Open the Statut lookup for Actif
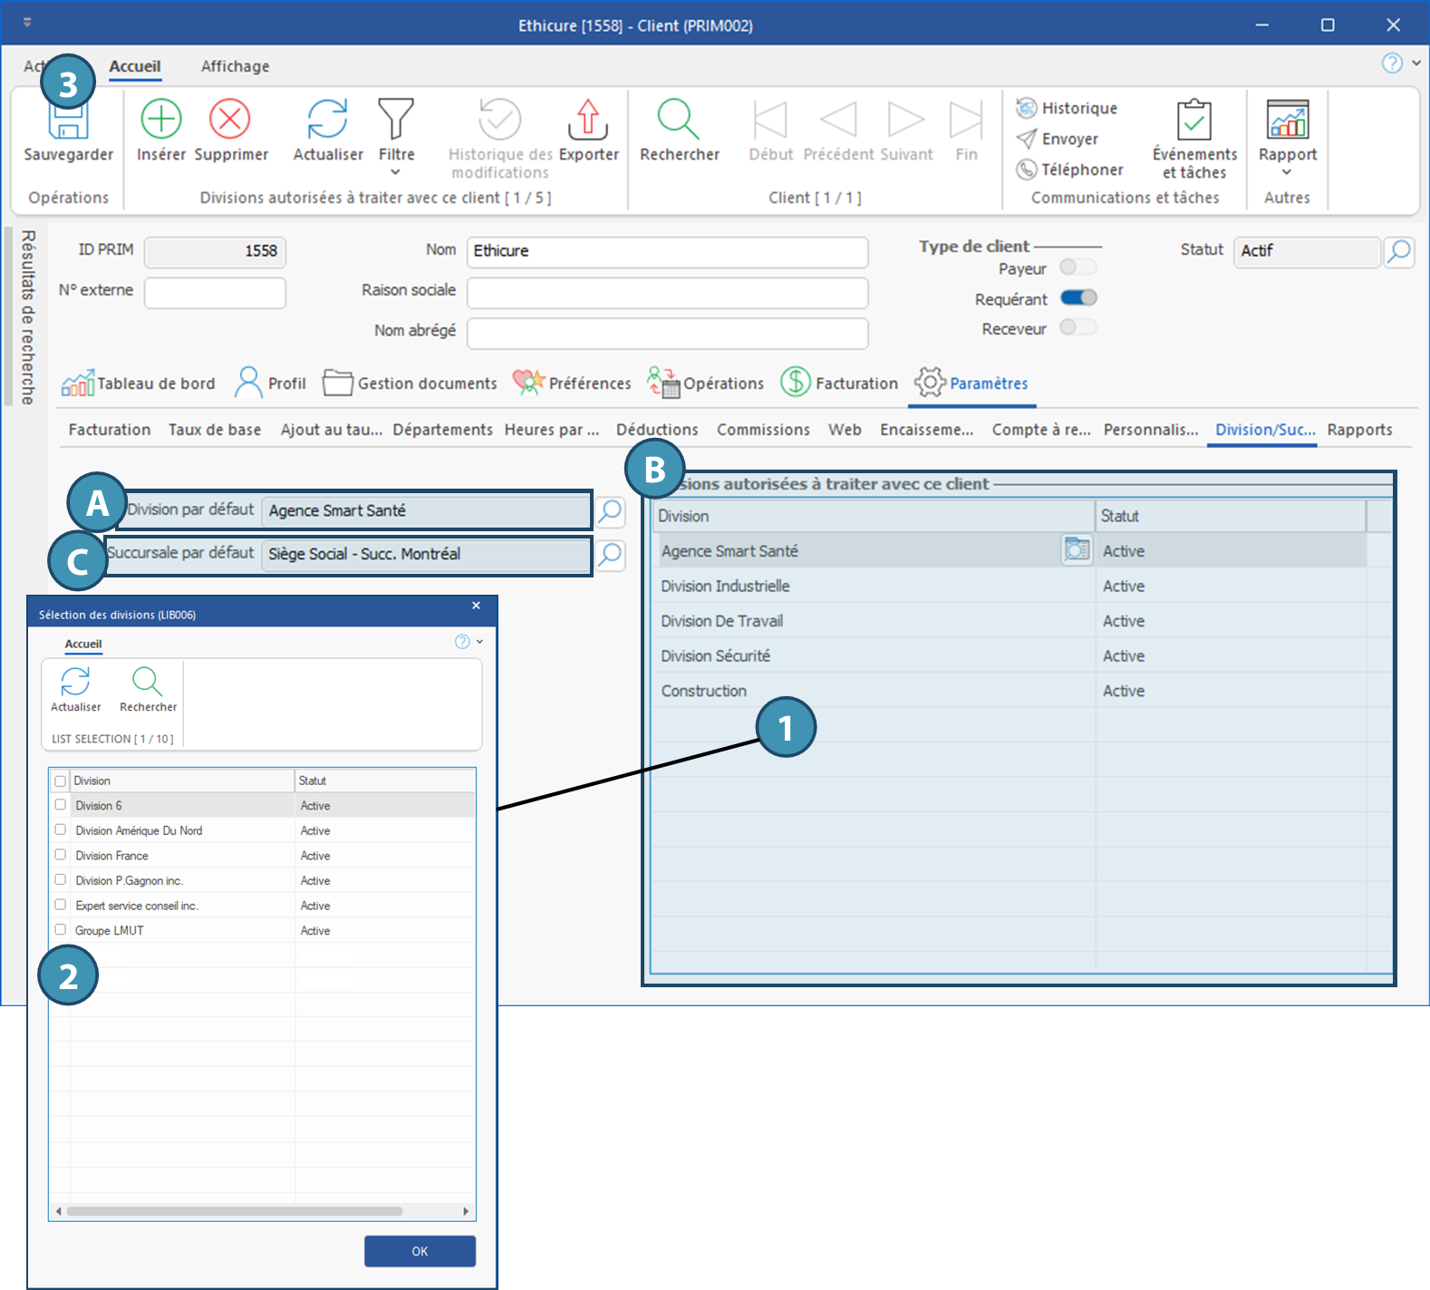This screenshot has height=1290, width=1430. coord(1398,251)
